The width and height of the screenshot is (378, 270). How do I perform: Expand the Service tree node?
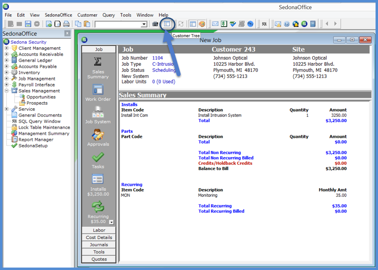click(x=7, y=109)
